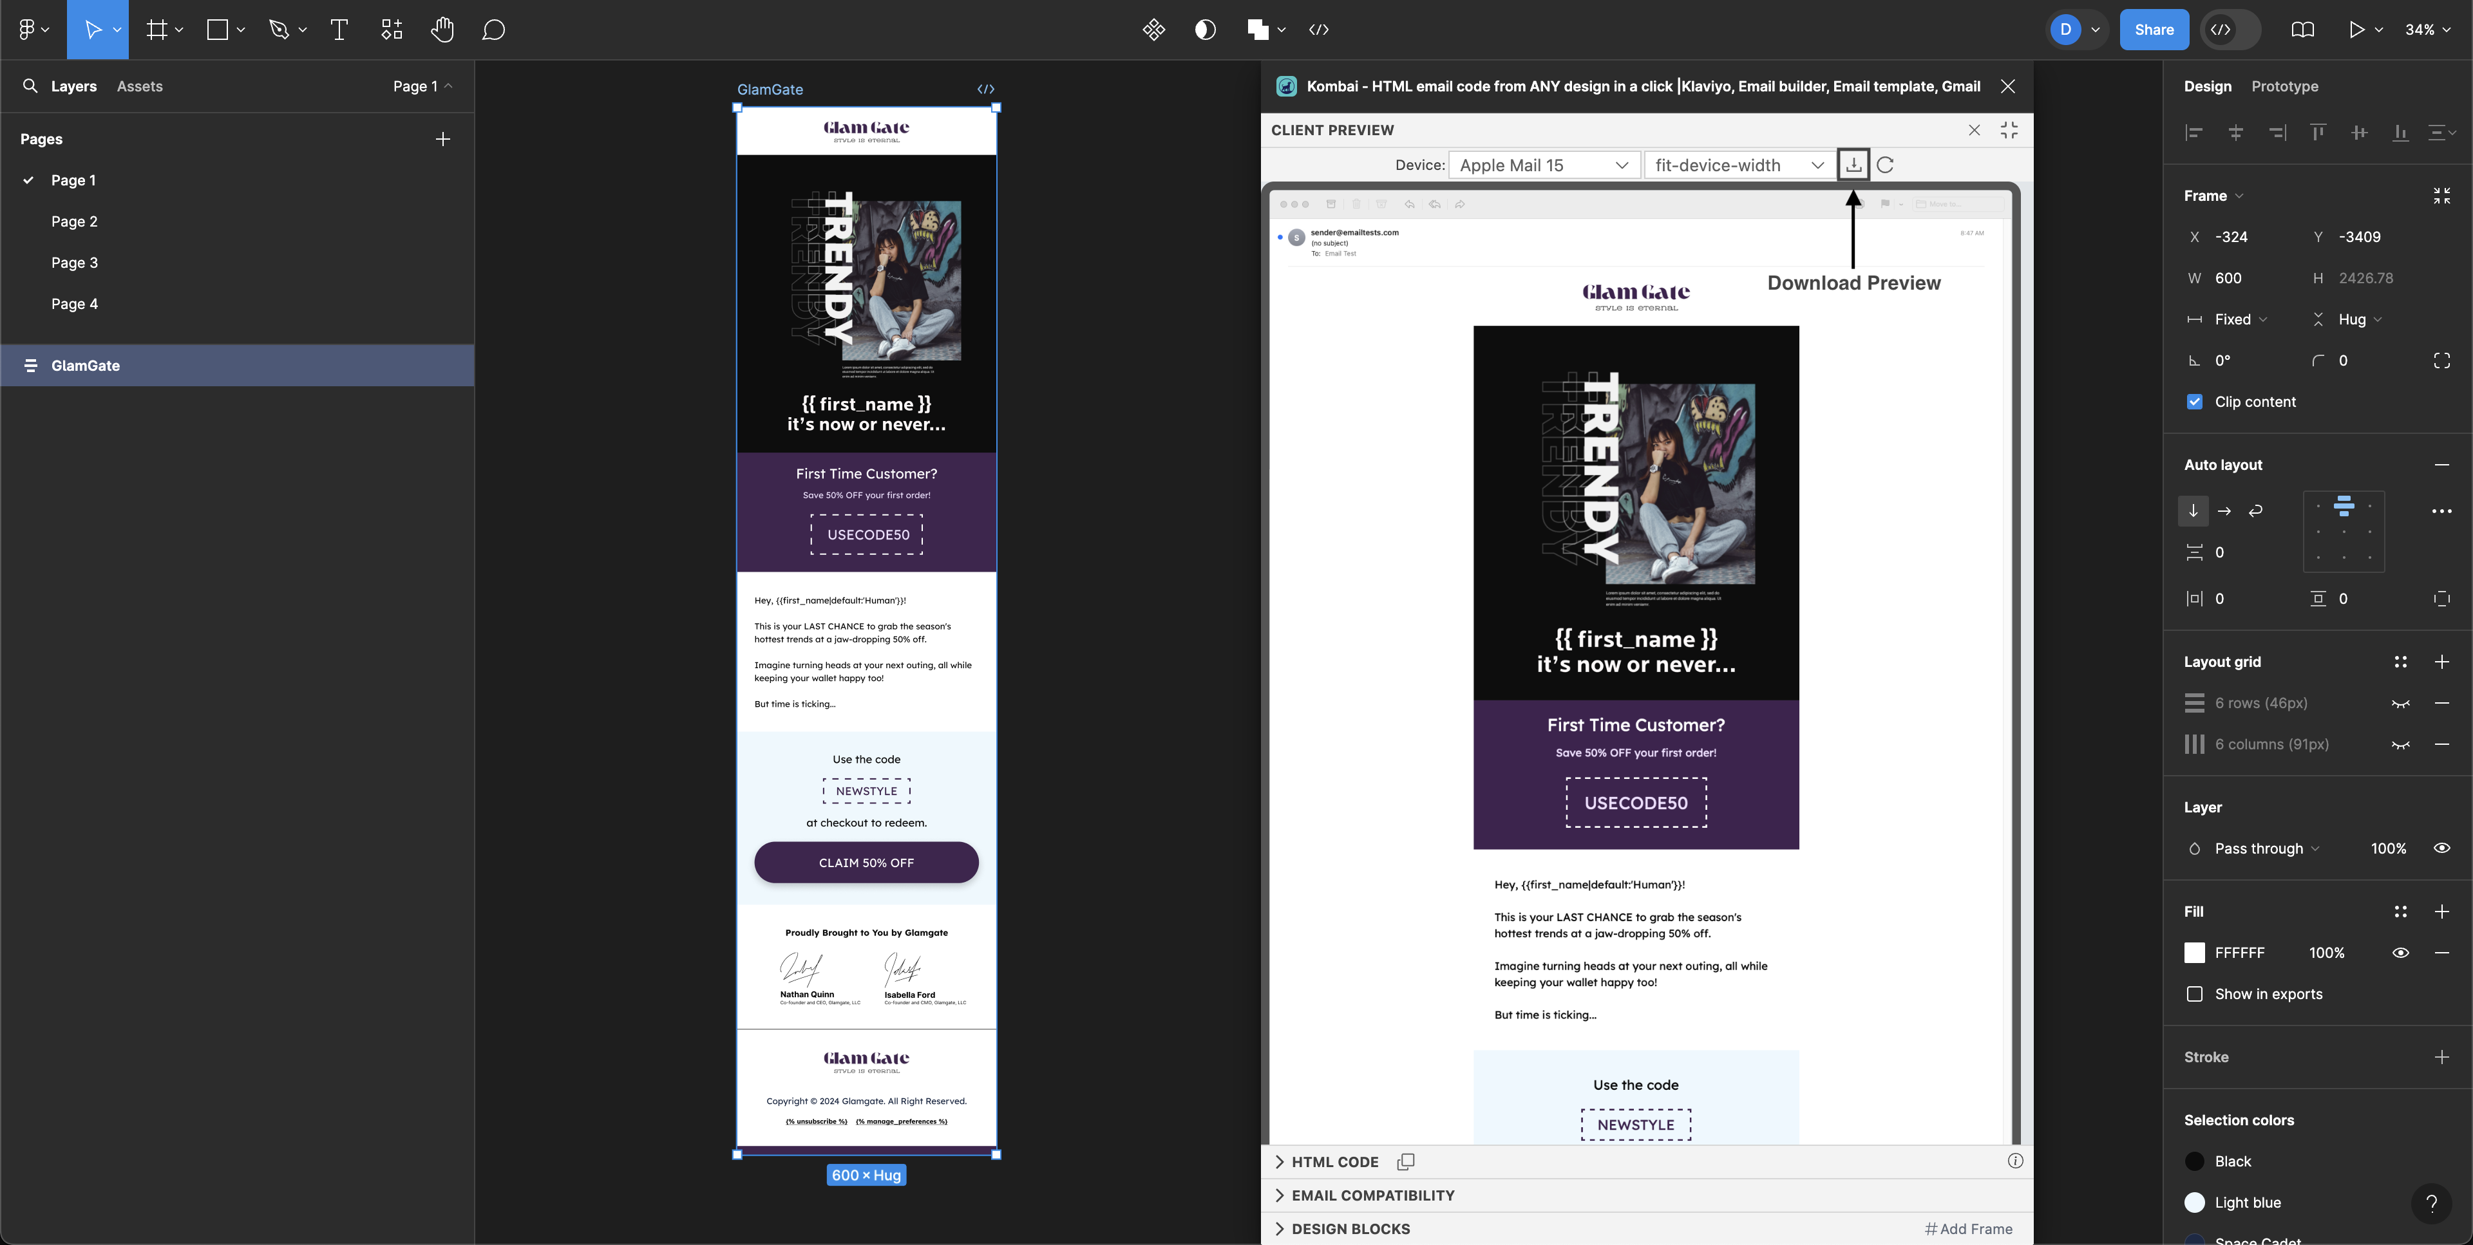Open the Resources tool
This screenshot has width=2473, height=1245.
[392, 30]
